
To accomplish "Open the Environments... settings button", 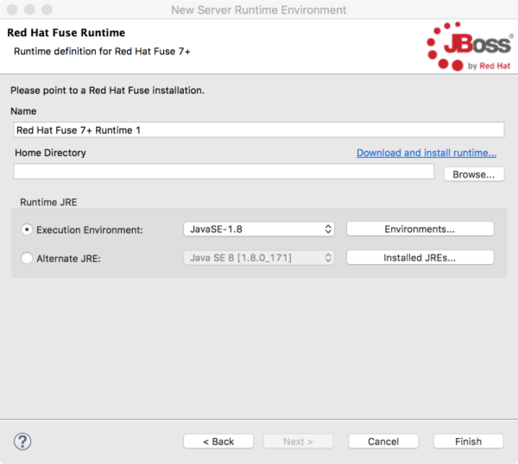I will pyautogui.click(x=420, y=229).
